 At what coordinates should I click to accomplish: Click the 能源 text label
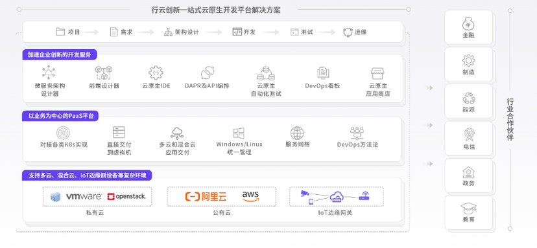pyautogui.click(x=468, y=109)
